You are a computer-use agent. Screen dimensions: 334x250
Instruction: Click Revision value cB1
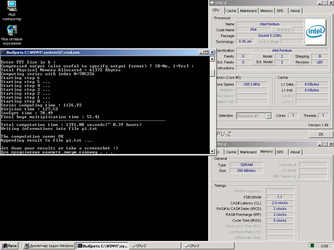[320, 62]
